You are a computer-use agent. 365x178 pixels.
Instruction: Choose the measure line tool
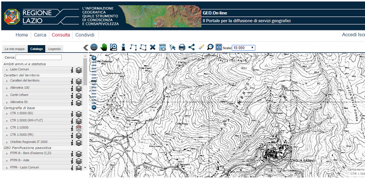point(133,47)
